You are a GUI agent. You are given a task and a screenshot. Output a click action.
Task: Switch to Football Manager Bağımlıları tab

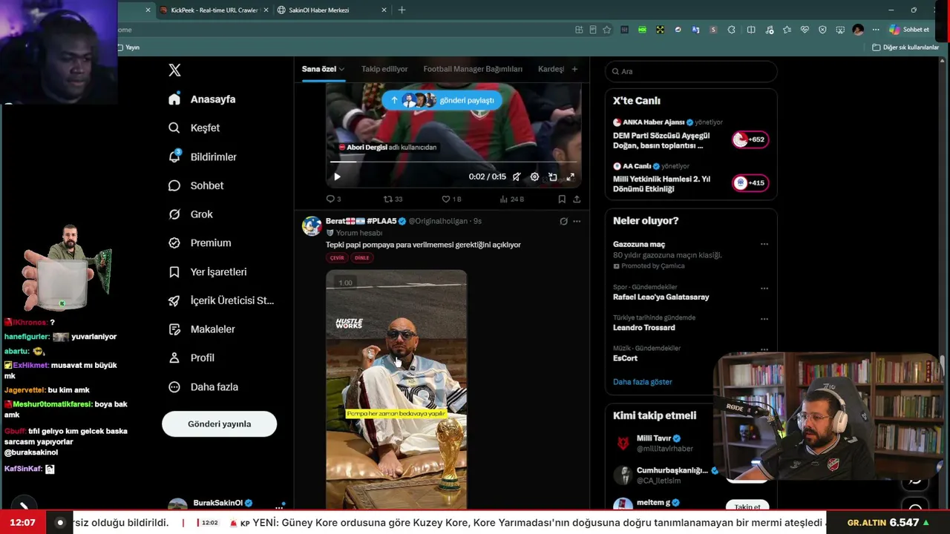[x=473, y=69]
